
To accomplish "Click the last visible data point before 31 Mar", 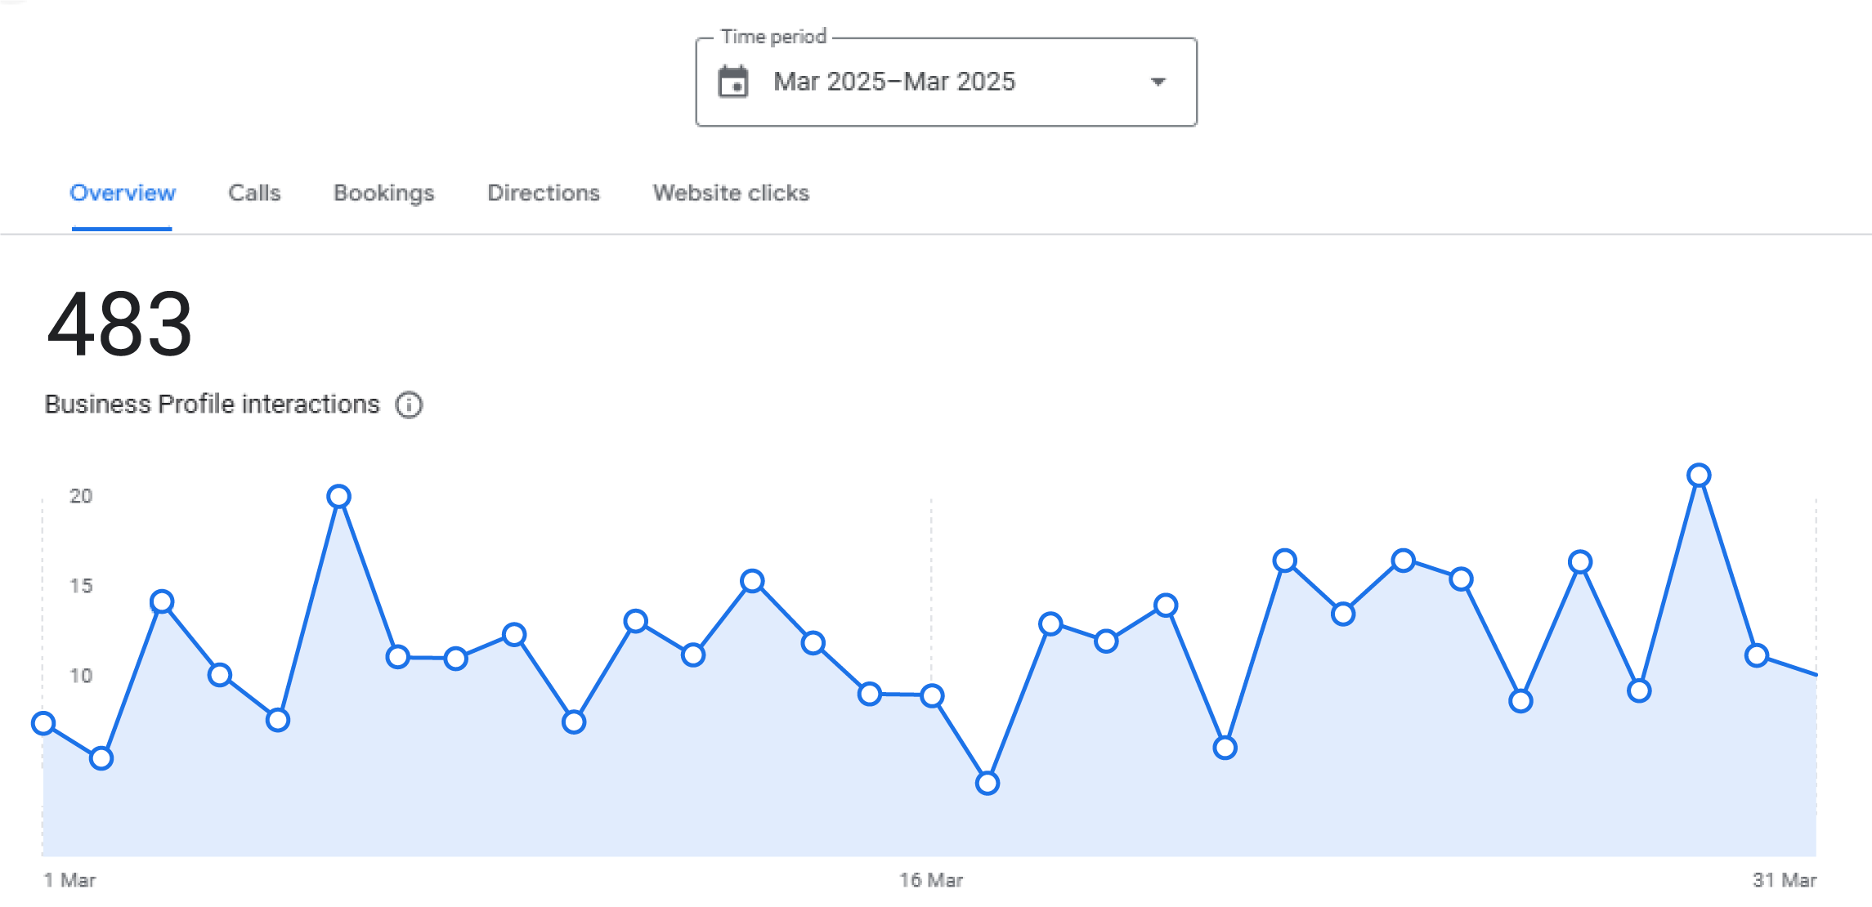I will (1757, 655).
